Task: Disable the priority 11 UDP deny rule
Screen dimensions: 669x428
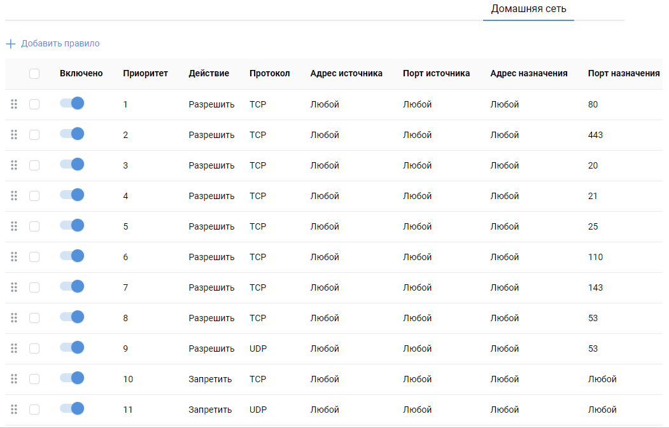Action: 72,409
